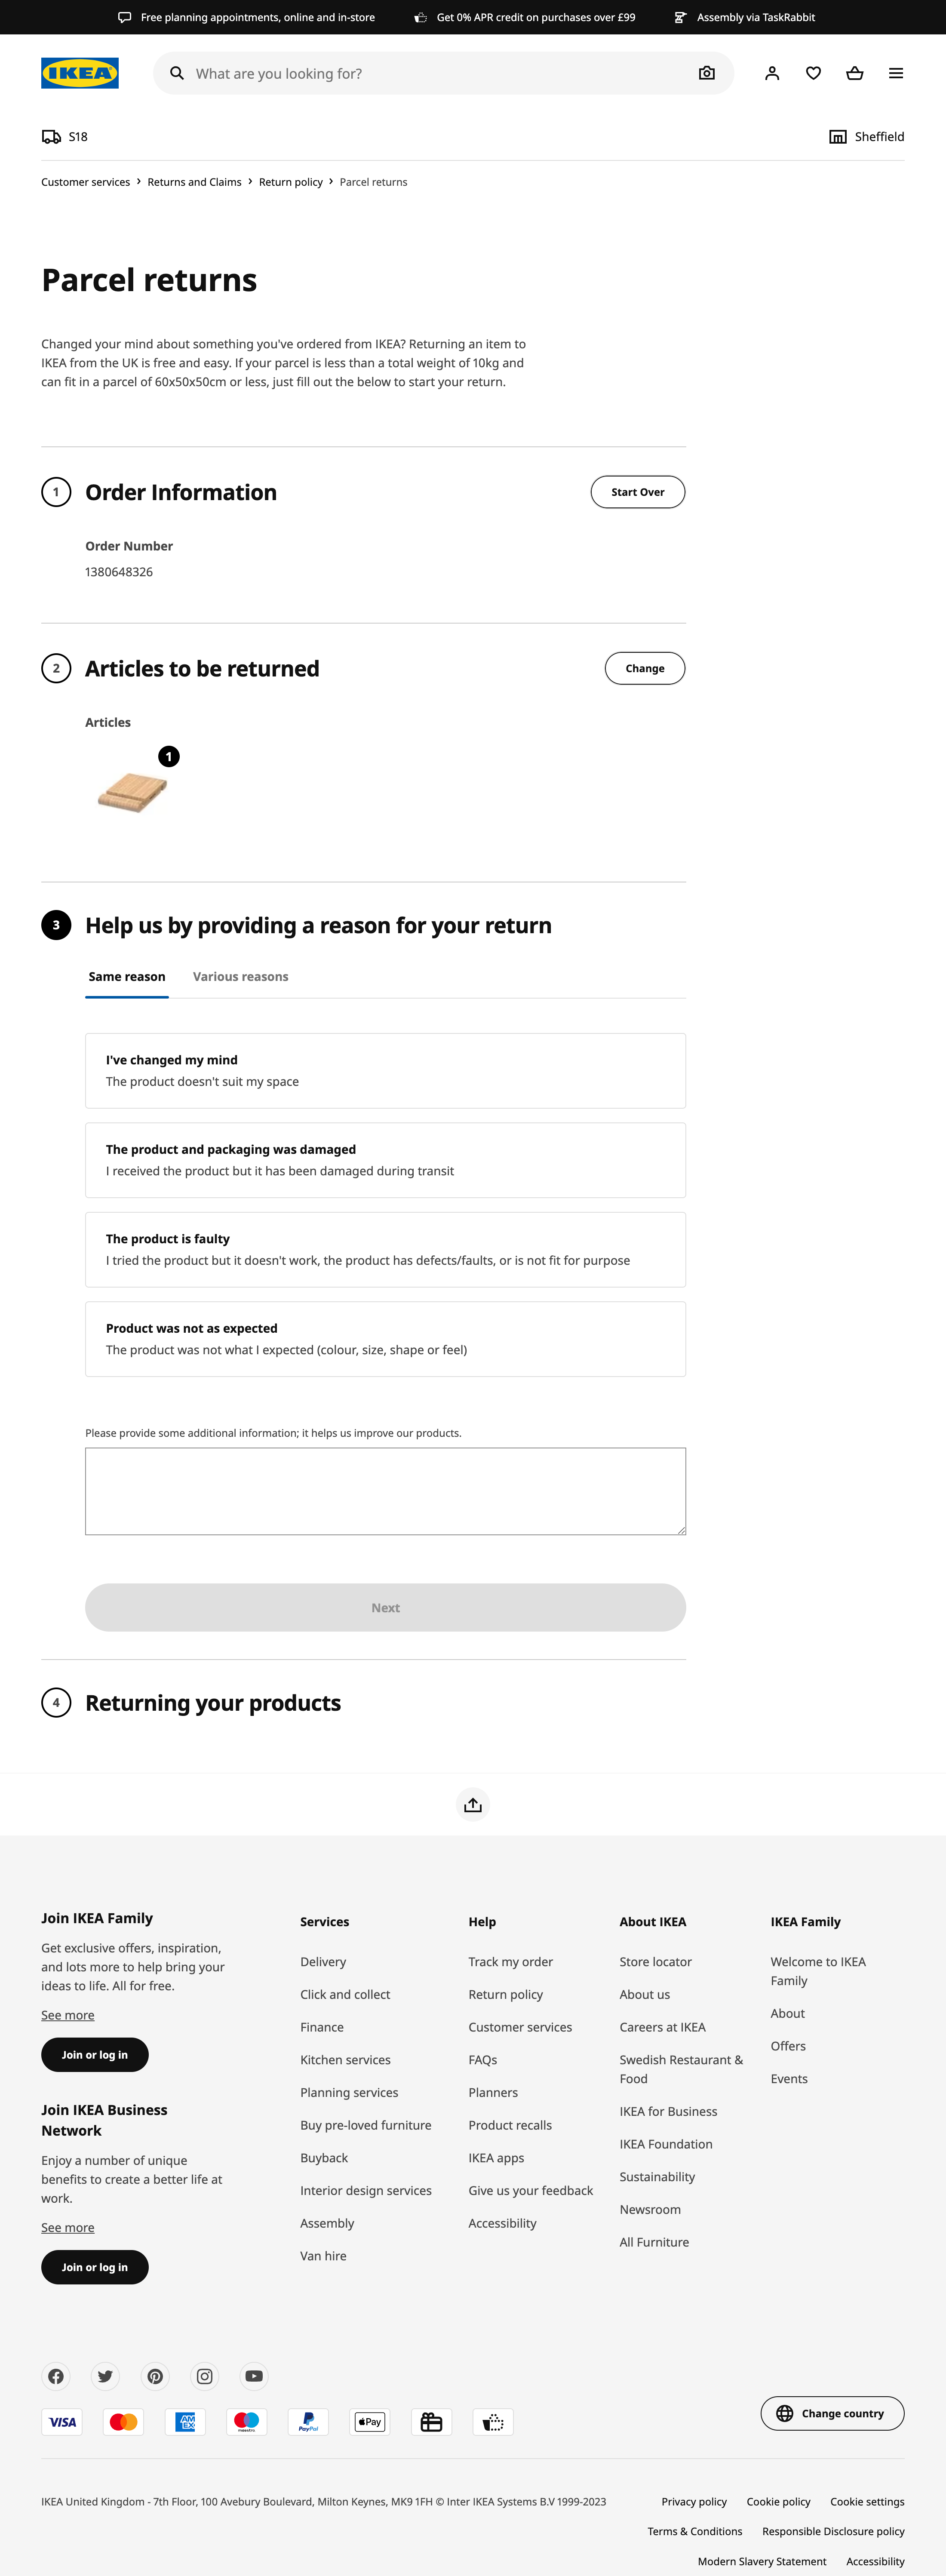Switch to the Various reasons tab
946x2576 pixels.
tap(240, 976)
